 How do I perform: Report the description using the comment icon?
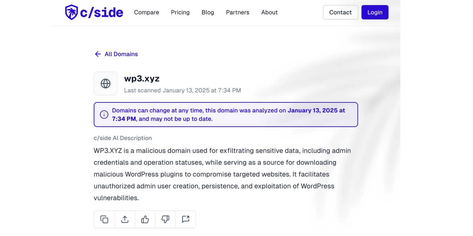point(185,219)
